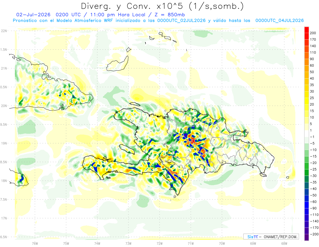Click the yellow swatch between 15 and 20
Image resolution: width=319 pixels, height=247 pixels.
(x=307, y=107)
